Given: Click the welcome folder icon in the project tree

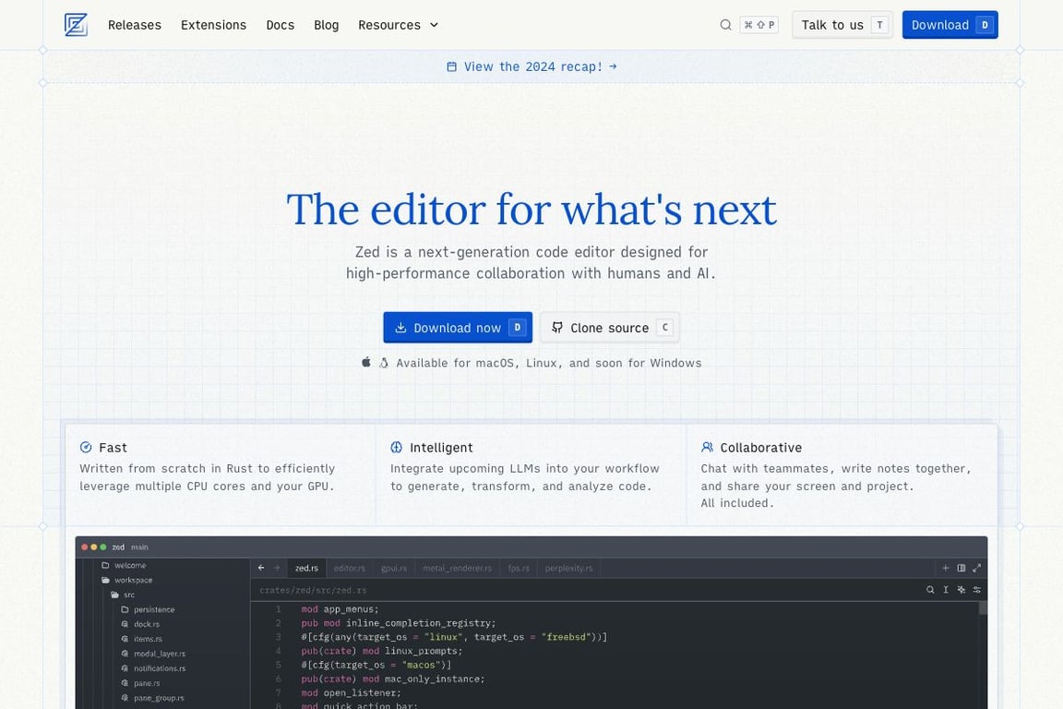Looking at the screenshot, I should (x=105, y=565).
